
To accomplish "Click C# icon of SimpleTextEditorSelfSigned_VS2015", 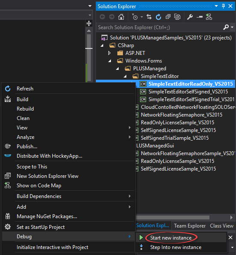I will 143,92.
